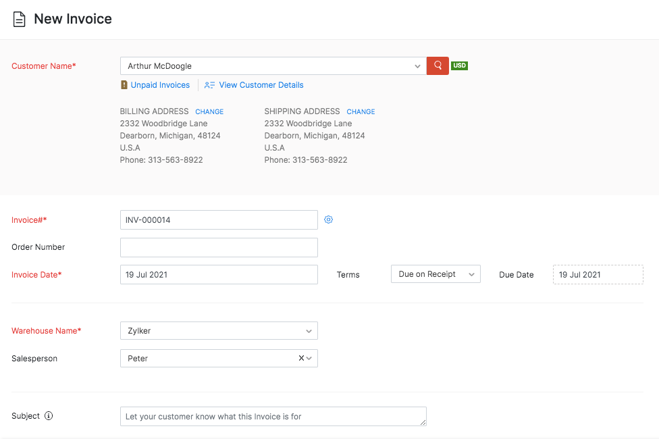Click the New Invoice document icon
This screenshot has height=439, width=659.
tap(19, 19)
